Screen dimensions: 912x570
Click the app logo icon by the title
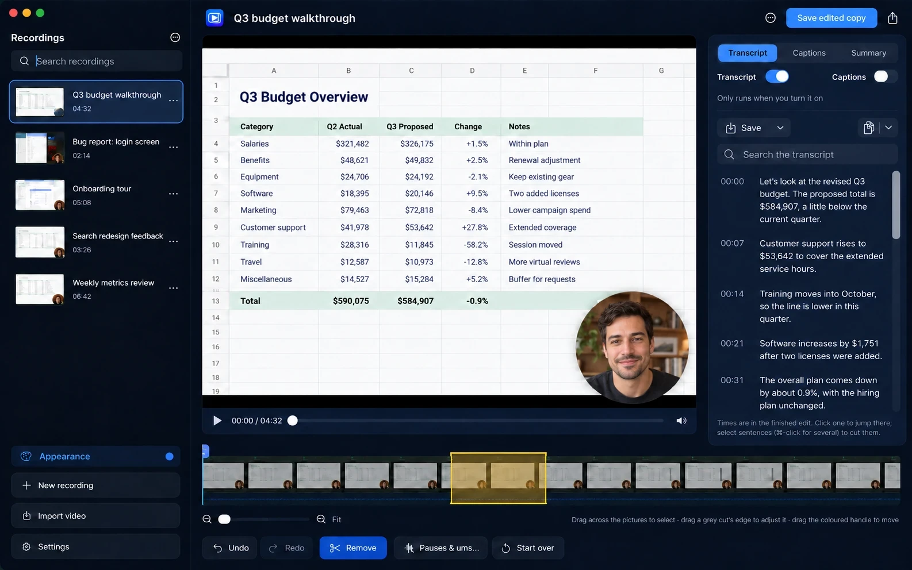click(214, 18)
